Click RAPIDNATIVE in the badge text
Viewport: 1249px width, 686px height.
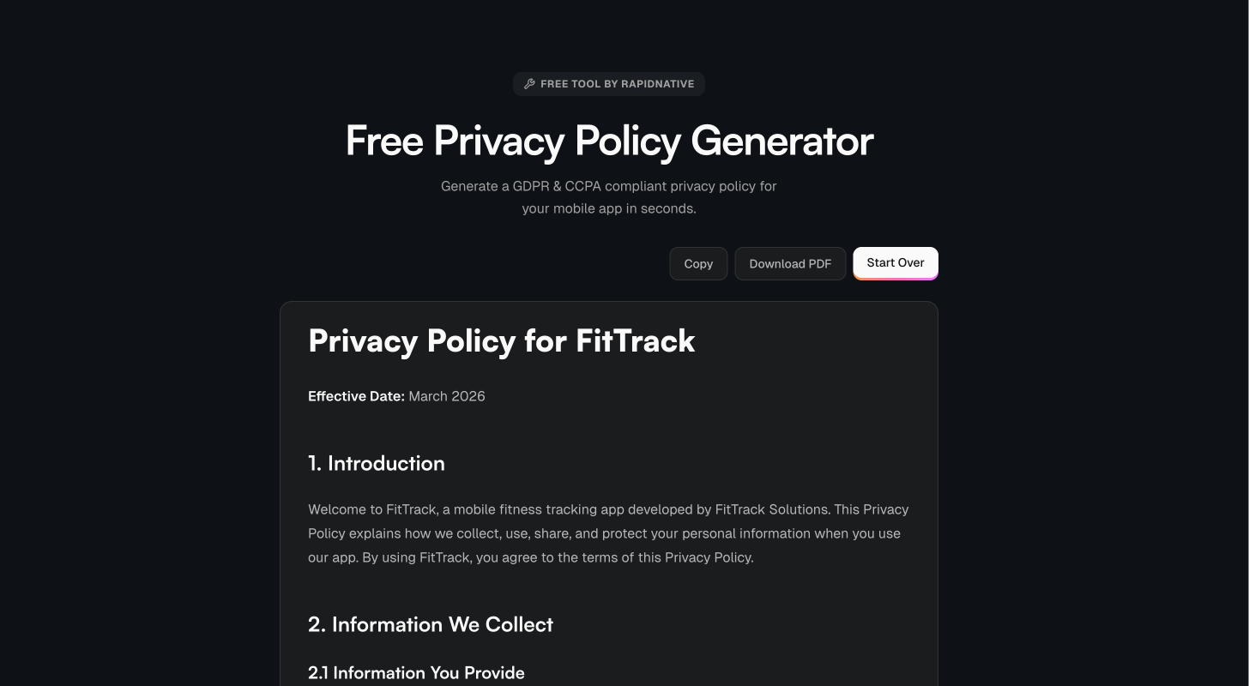point(657,83)
